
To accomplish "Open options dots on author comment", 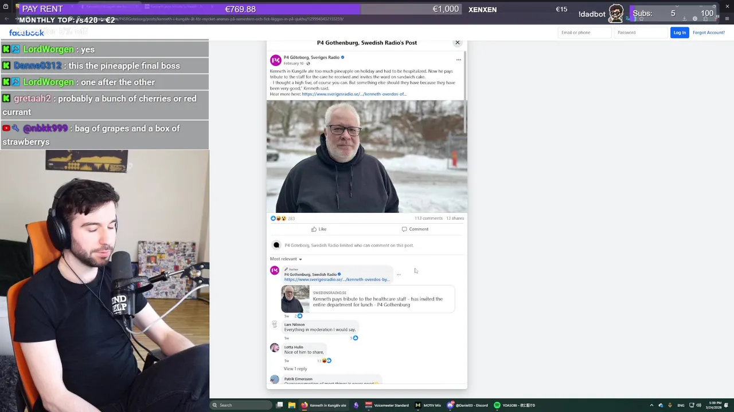I will click(399, 275).
